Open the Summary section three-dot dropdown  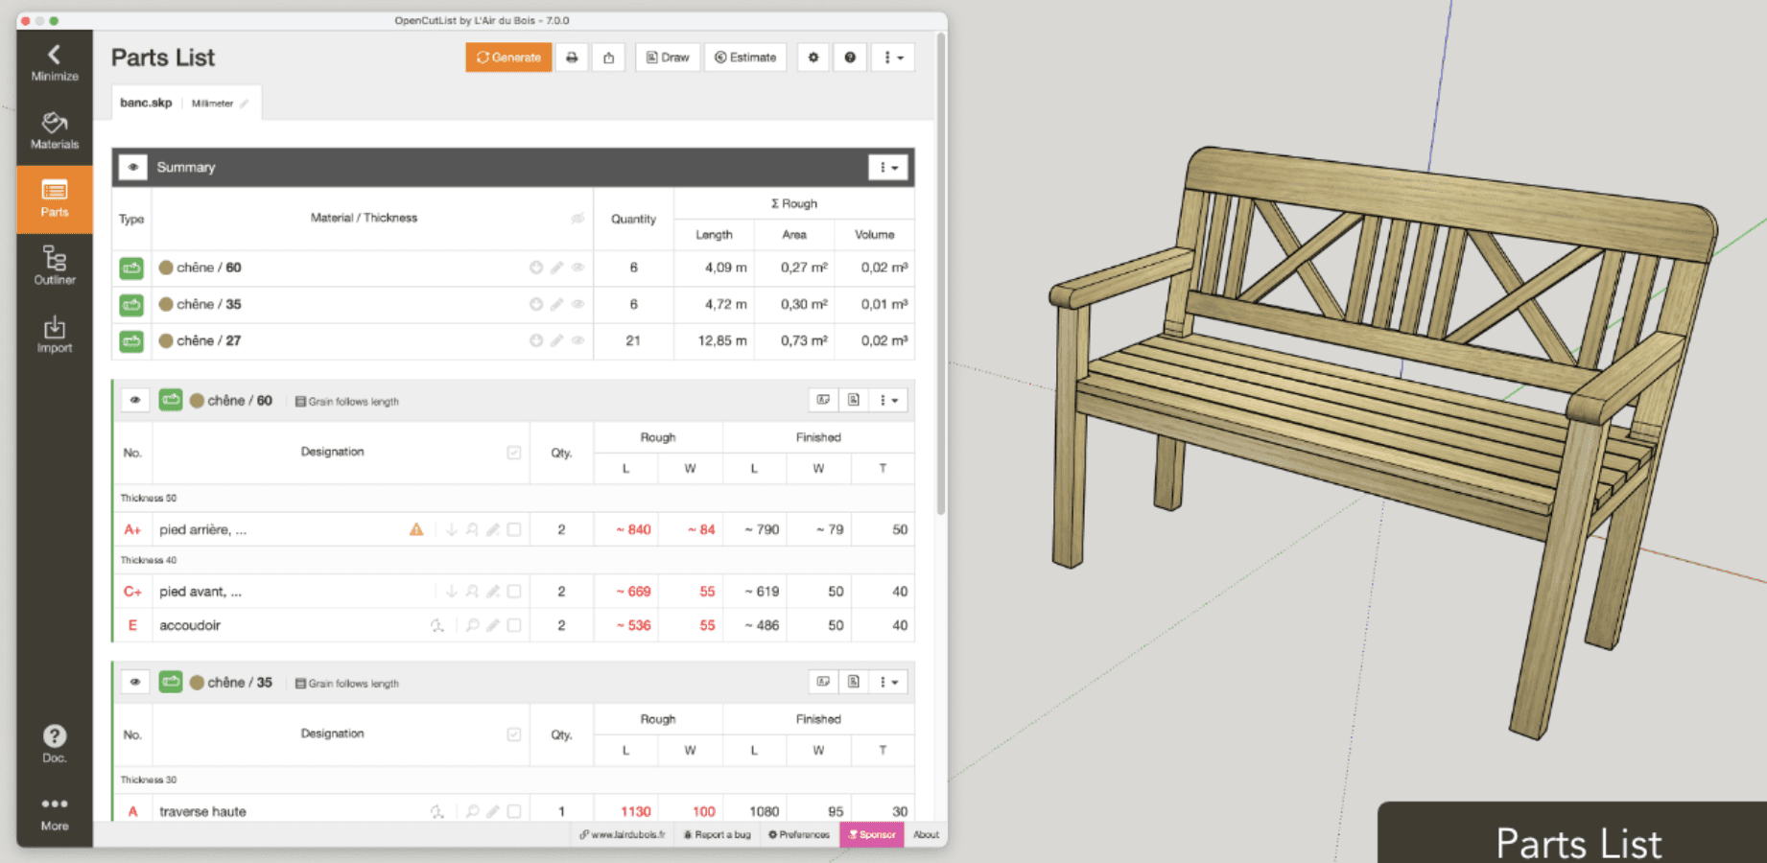(888, 167)
